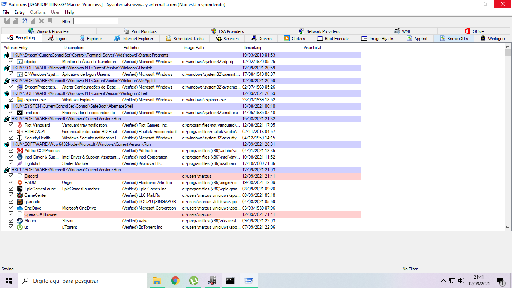
Task: Select the HKCU...CurrentVersion\Run registry key row
Action: pyautogui.click(x=182, y=170)
